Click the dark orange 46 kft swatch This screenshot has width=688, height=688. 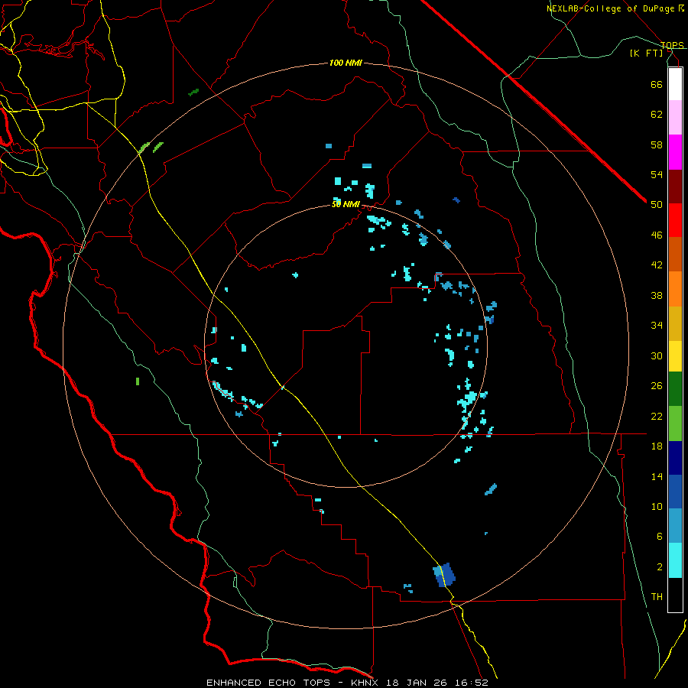click(675, 254)
